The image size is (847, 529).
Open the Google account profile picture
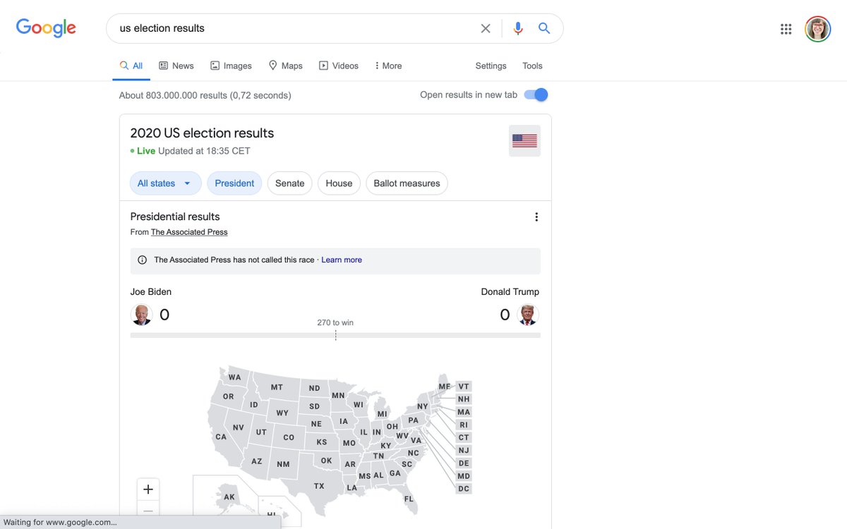pos(818,29)
